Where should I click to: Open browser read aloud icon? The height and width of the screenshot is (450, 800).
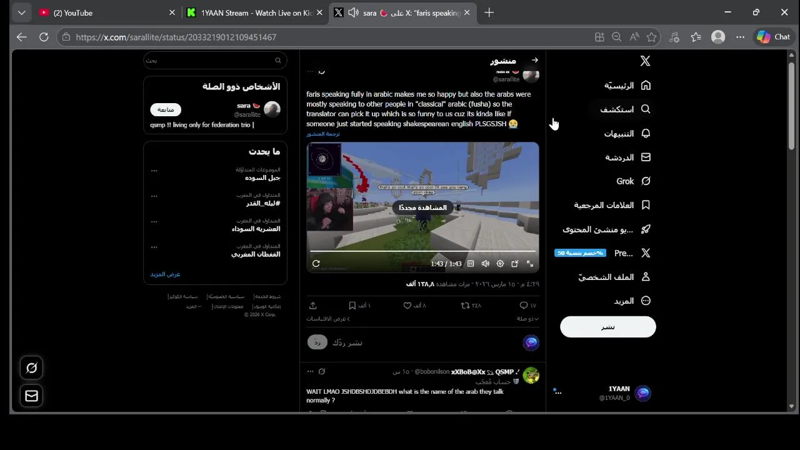point(634,37)
